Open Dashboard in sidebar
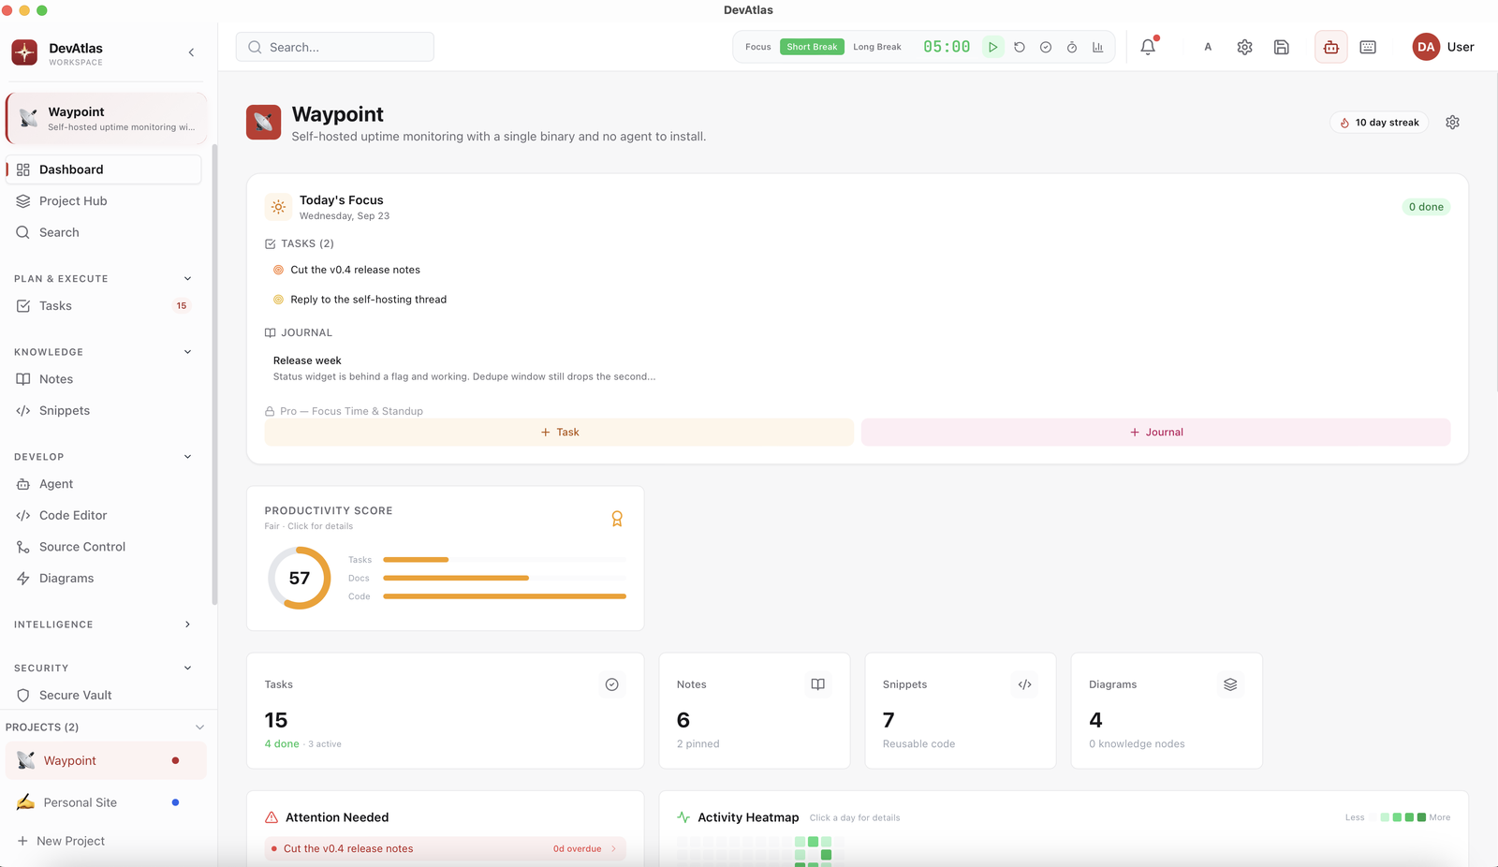Image resolution: width=1498 pixels, height=867 pixels. coord(103,169)
